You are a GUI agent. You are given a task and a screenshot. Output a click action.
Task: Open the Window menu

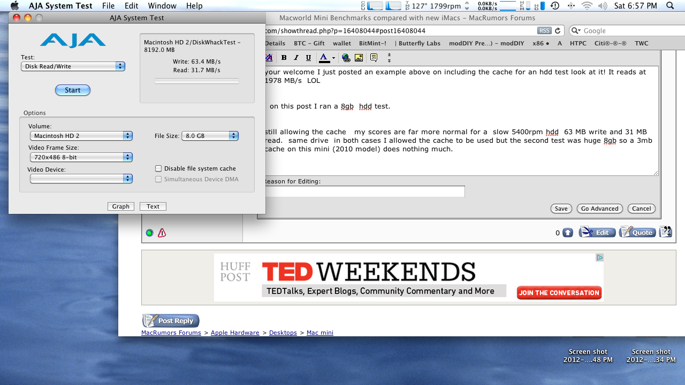coord(162,6)
